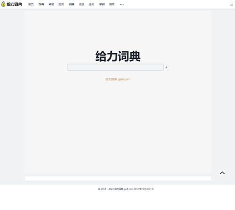Image resolution: width=235 pixels, height=210 pixels.
Task: Open the ICP备 registration footer link
Action: (144, 189)
